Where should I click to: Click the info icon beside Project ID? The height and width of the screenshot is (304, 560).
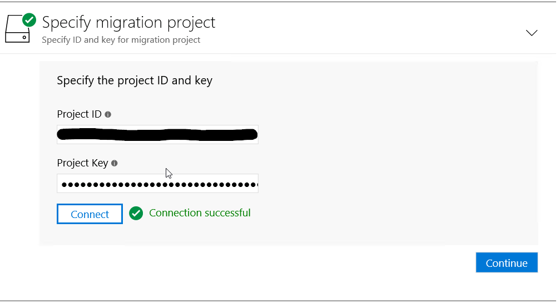pyautogui.click(x=108, y=114)
